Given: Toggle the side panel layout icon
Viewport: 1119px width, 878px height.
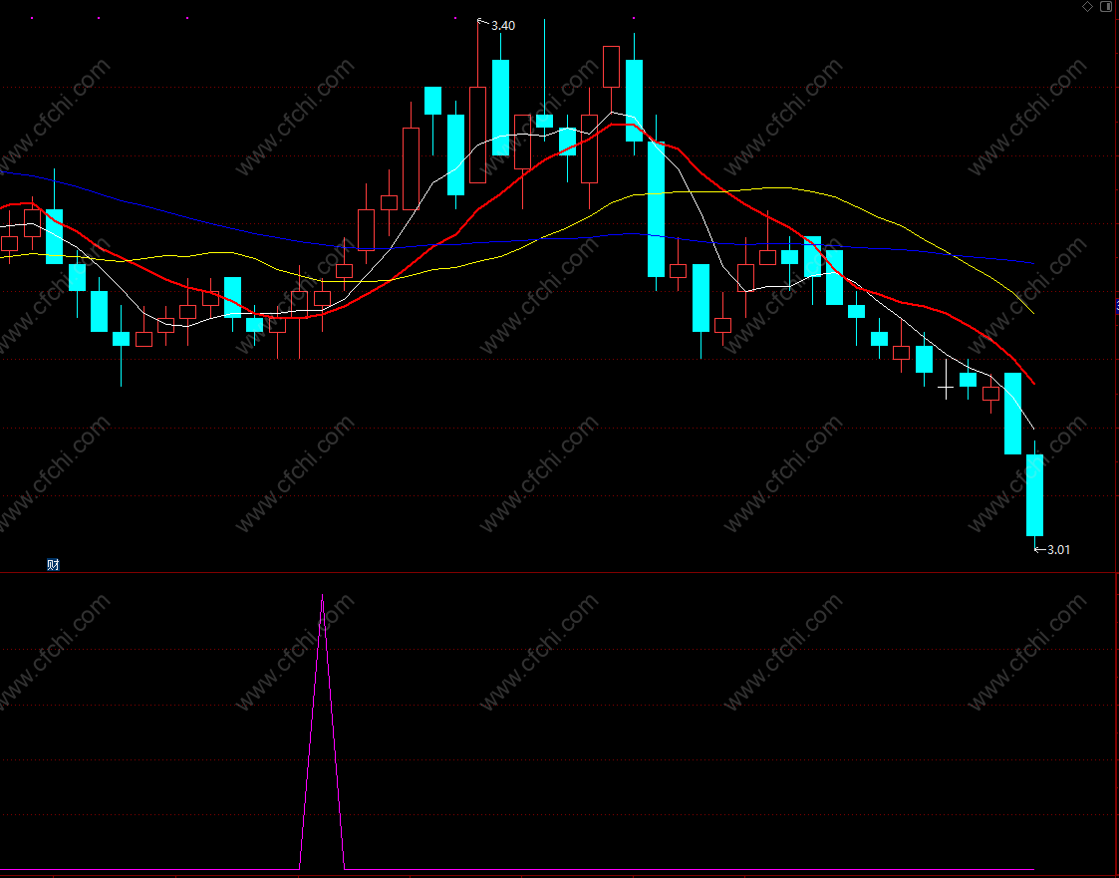Looking at the screenshot, I should tap(1105, 6).
